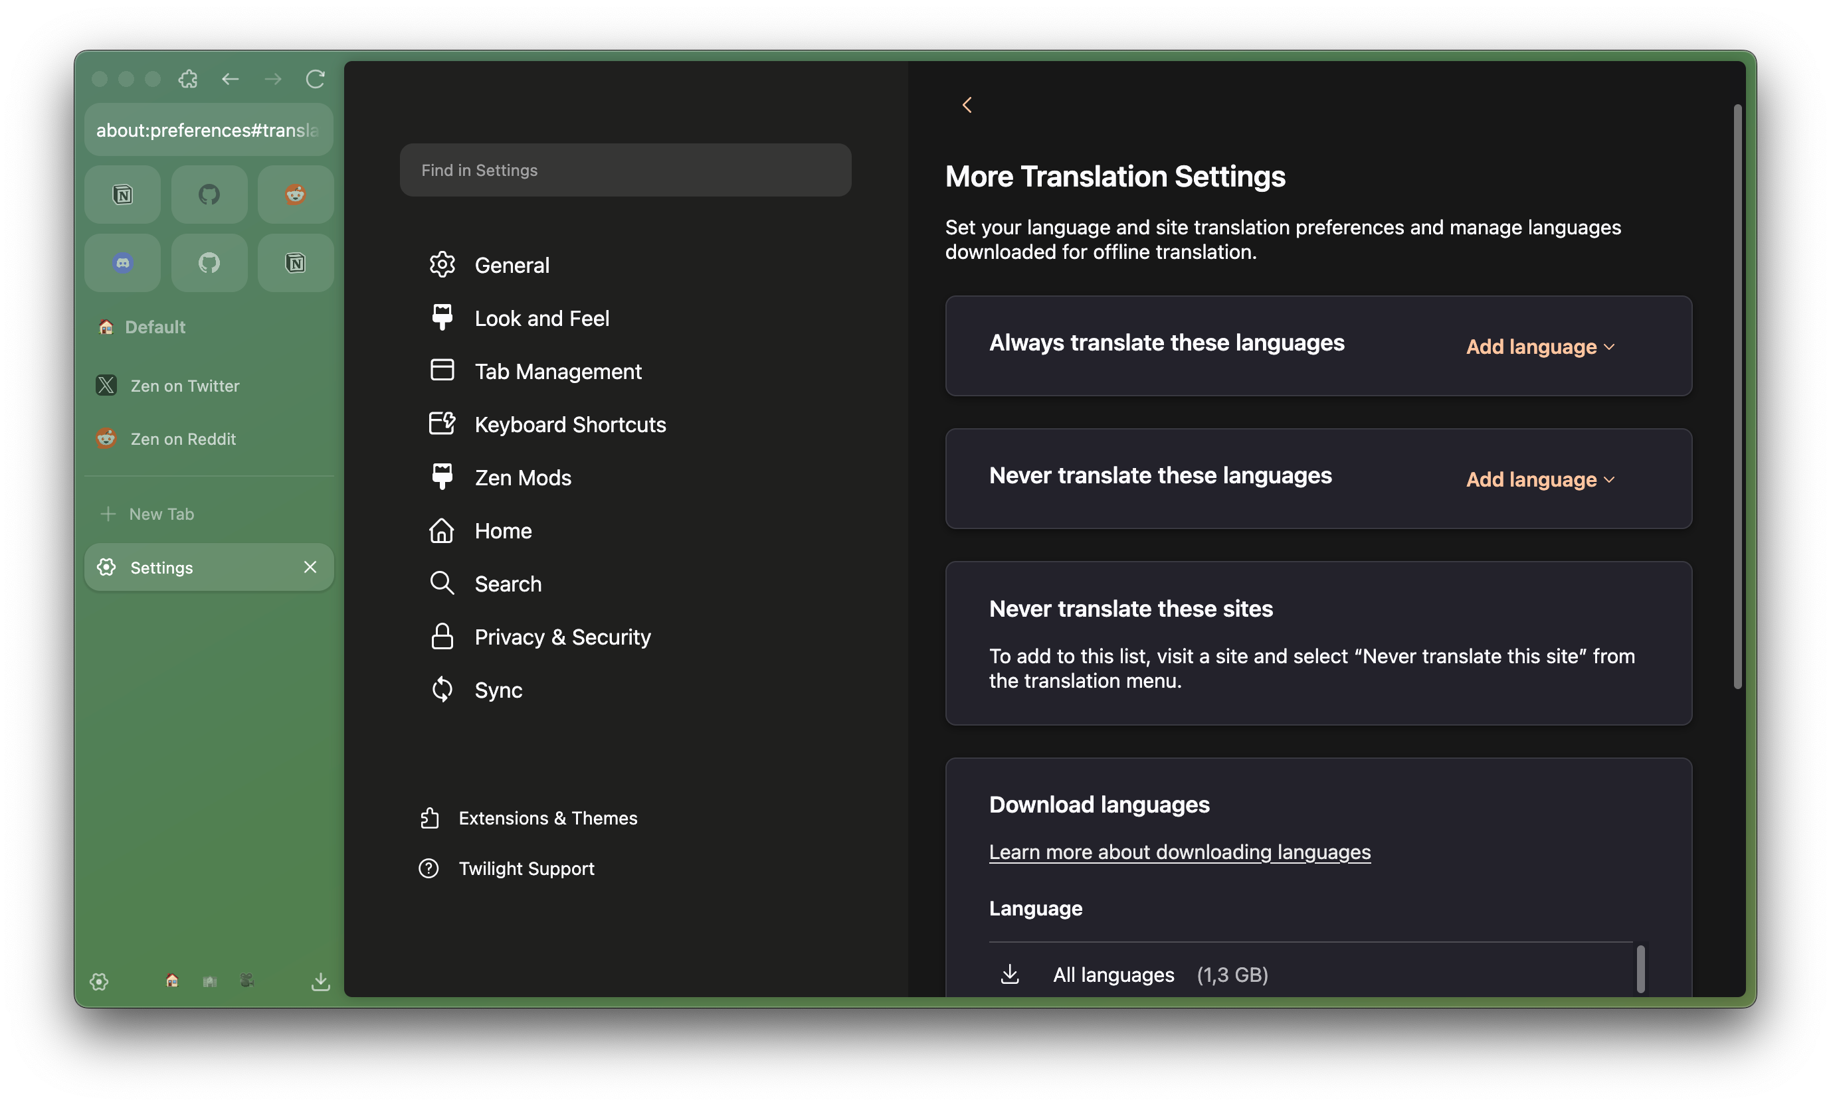This screenshot has width=1831, height=1106.
Task: Open Learn more about downloading languages link
Action: coord(1179,852)
